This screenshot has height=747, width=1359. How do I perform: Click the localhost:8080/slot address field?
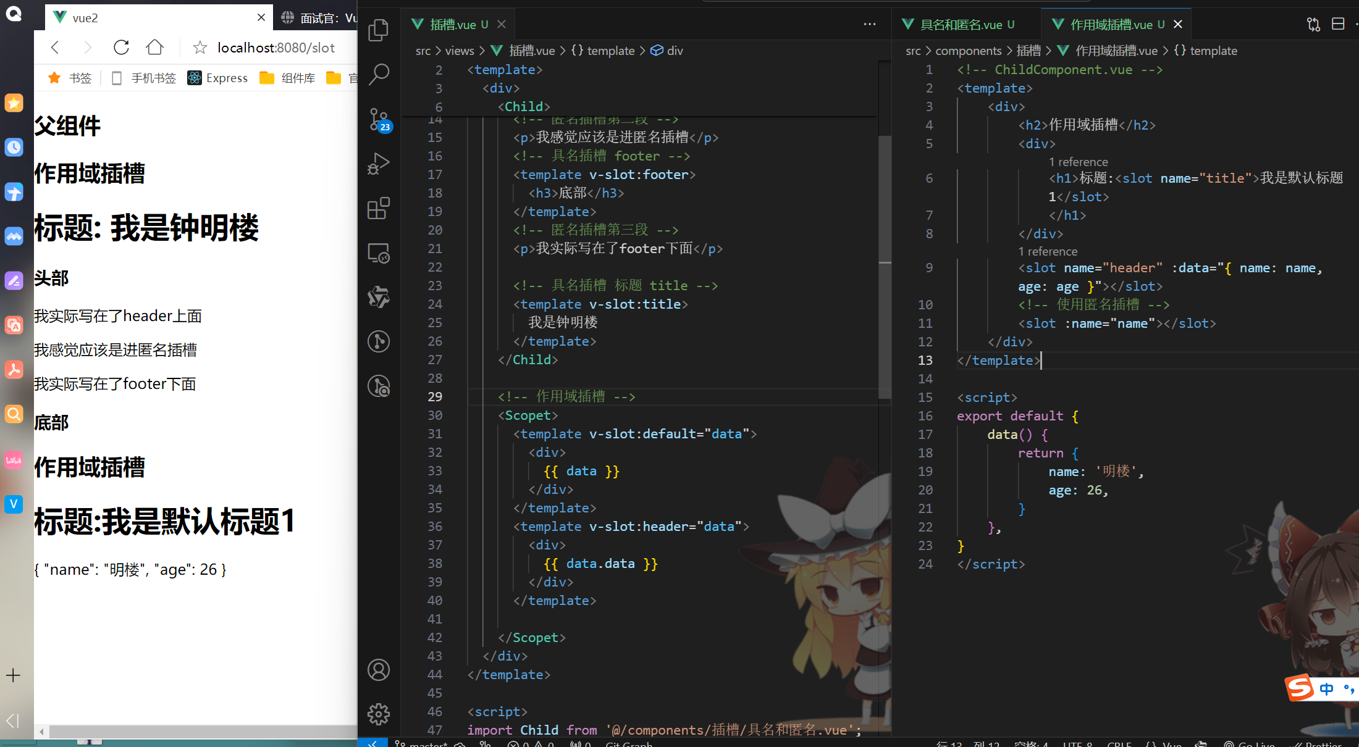pos(276,48)
